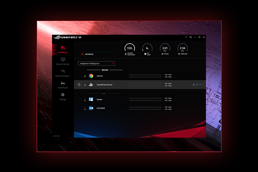Click the X icon on SearchProtocolHost row
The image size is (258, 172).
[200, 85]
